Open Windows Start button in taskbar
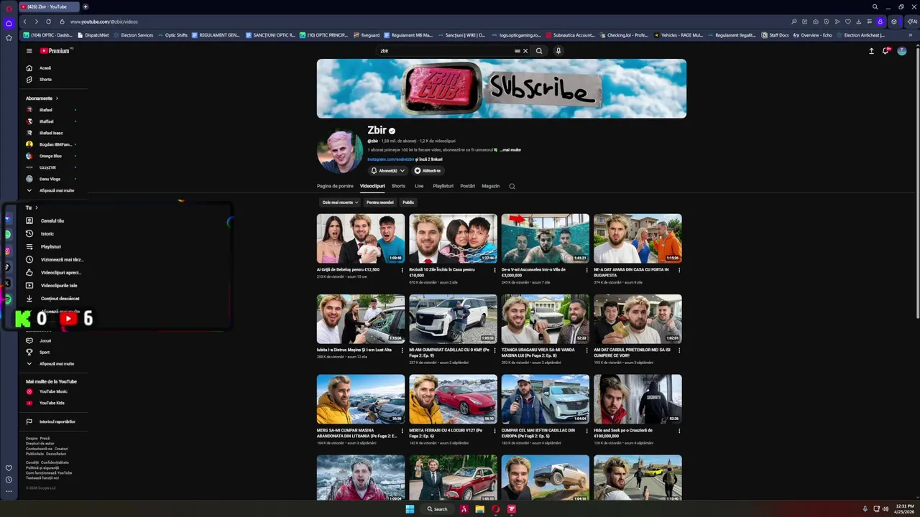 (x=410, y=509)
